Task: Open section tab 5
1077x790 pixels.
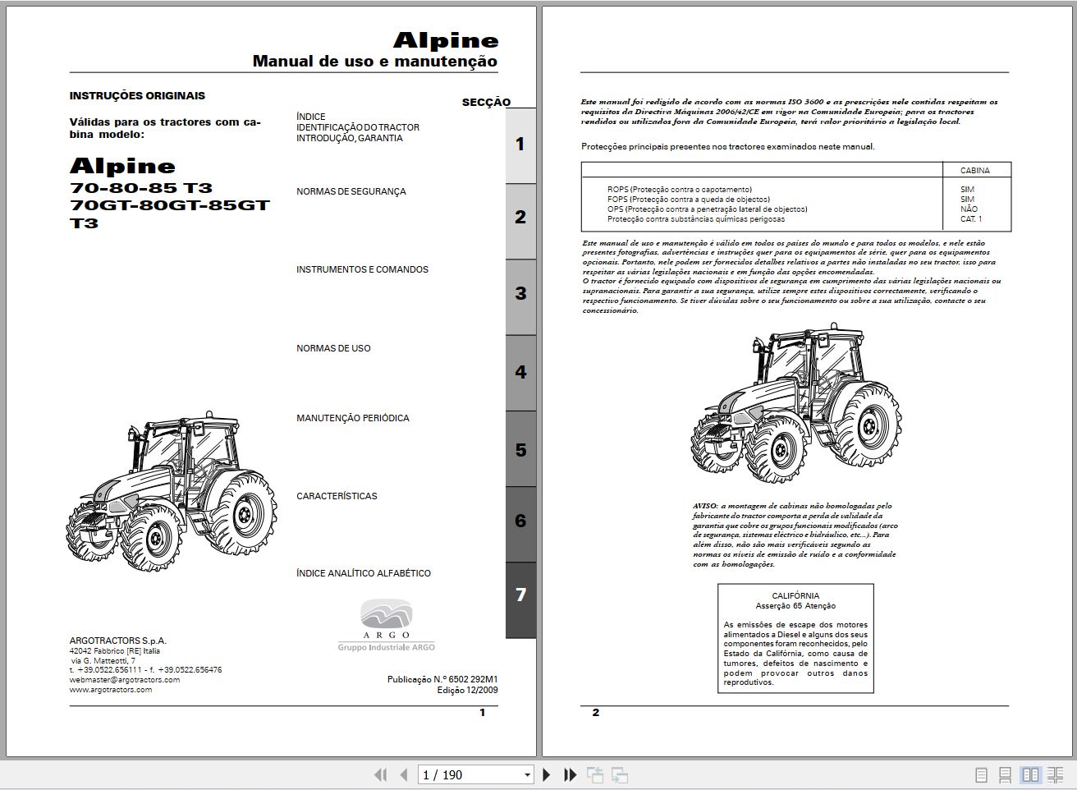Action: (x=520, y=450)
